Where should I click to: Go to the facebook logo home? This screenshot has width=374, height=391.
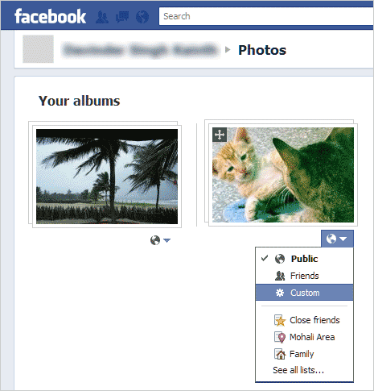tap(50, 16)
